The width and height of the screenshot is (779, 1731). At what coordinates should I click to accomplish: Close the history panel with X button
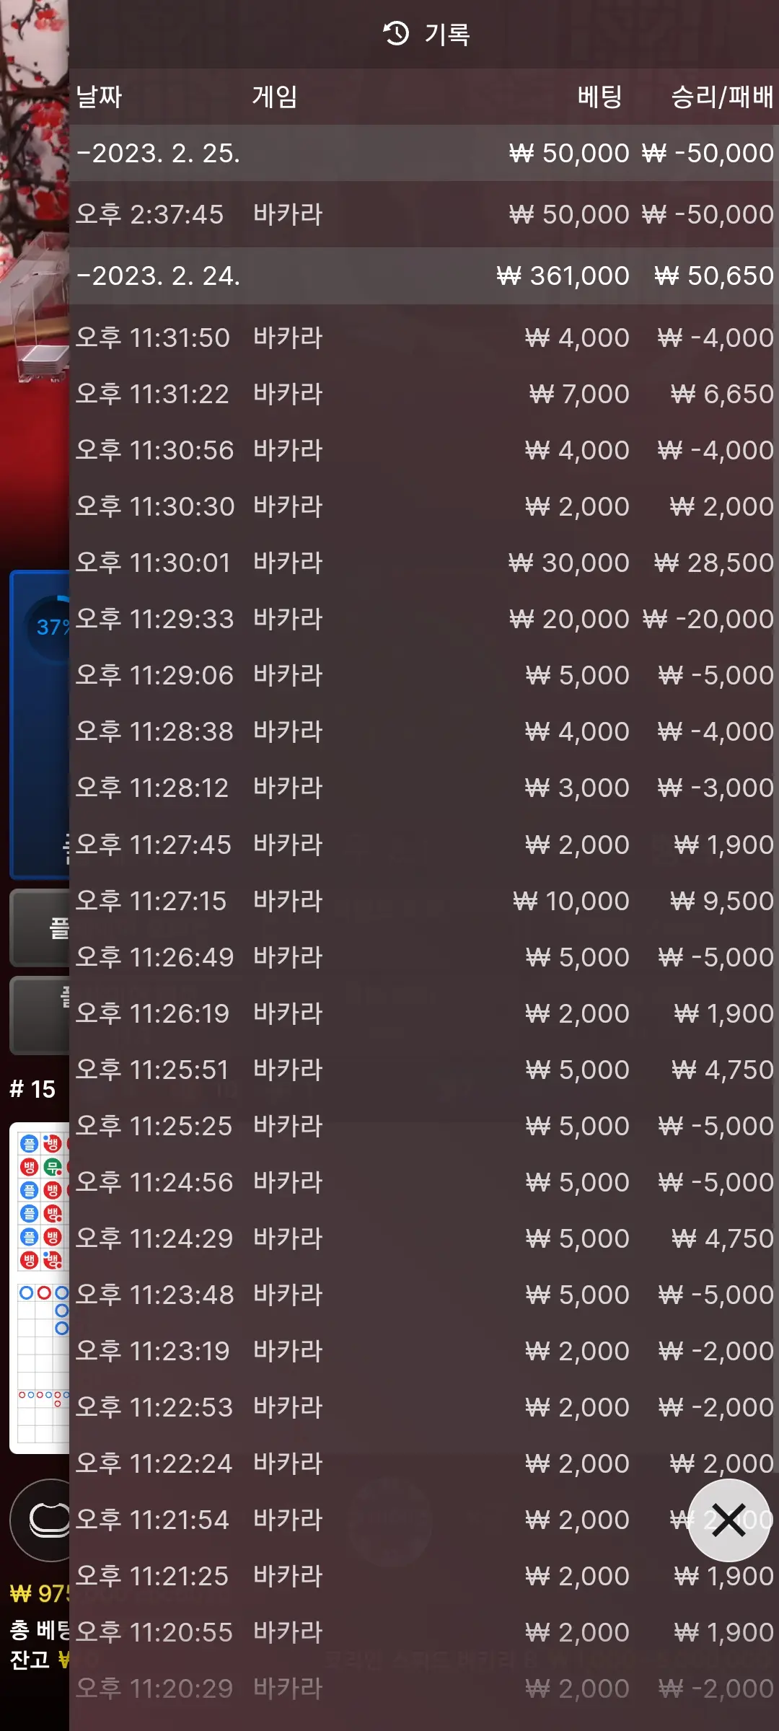(729, 1520)
